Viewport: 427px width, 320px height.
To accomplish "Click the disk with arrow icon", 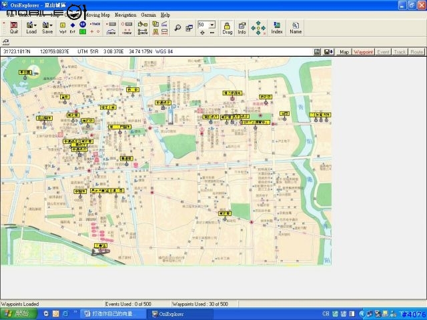I will coord(328,52).
